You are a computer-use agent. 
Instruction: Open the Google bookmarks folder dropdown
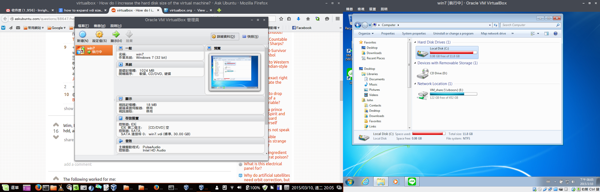[x=57, y=28]
